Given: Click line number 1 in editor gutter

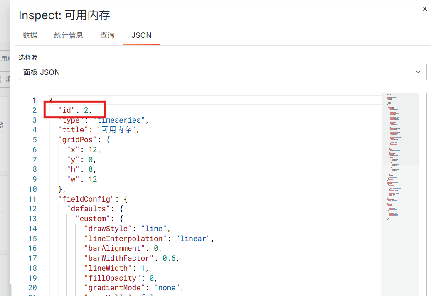Looking at the screenshot, I should point(34,100).
